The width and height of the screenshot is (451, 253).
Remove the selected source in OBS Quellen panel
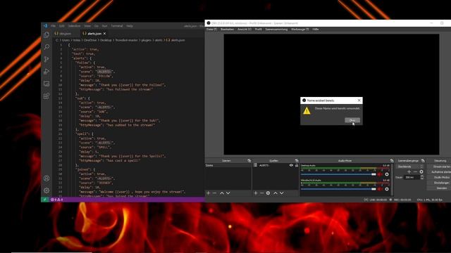click(x=261, y=193)
